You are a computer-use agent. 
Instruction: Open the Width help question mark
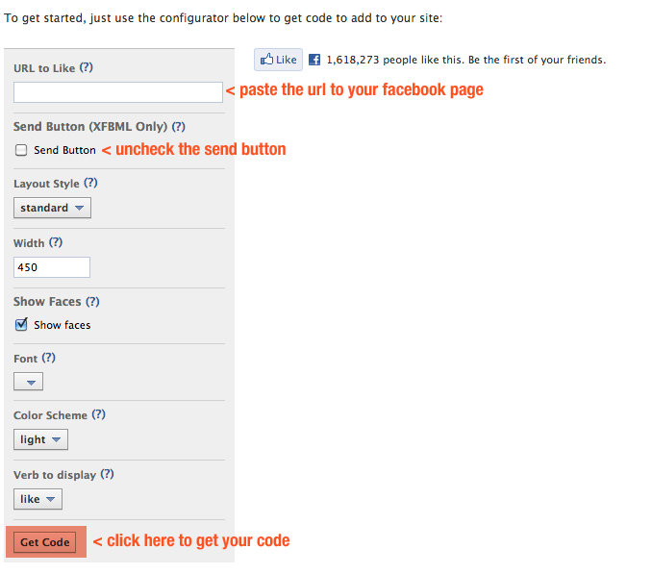(x=56, y=242)
